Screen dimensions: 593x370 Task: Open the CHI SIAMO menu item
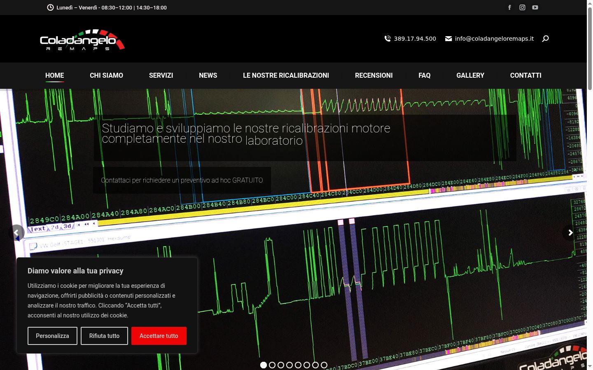106,76
